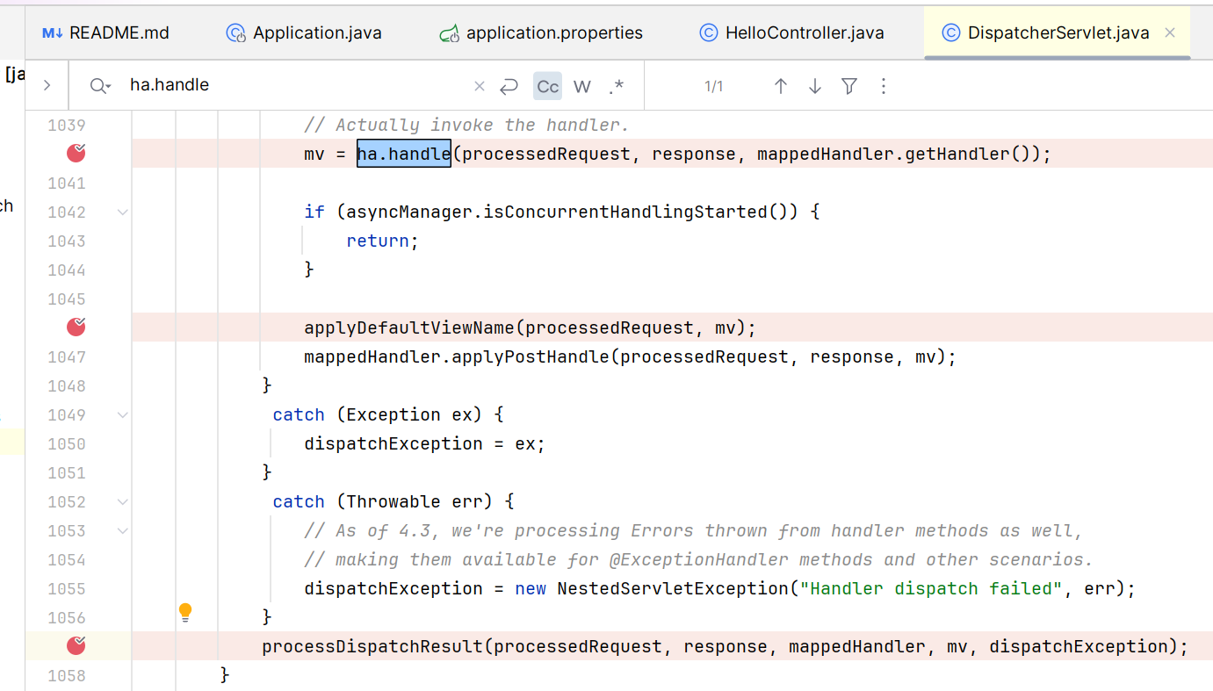The height and width of the screenshot is (691, 1213).
Task: Collapse the catch Exception block at line 1049
Action: pos(122,414)
